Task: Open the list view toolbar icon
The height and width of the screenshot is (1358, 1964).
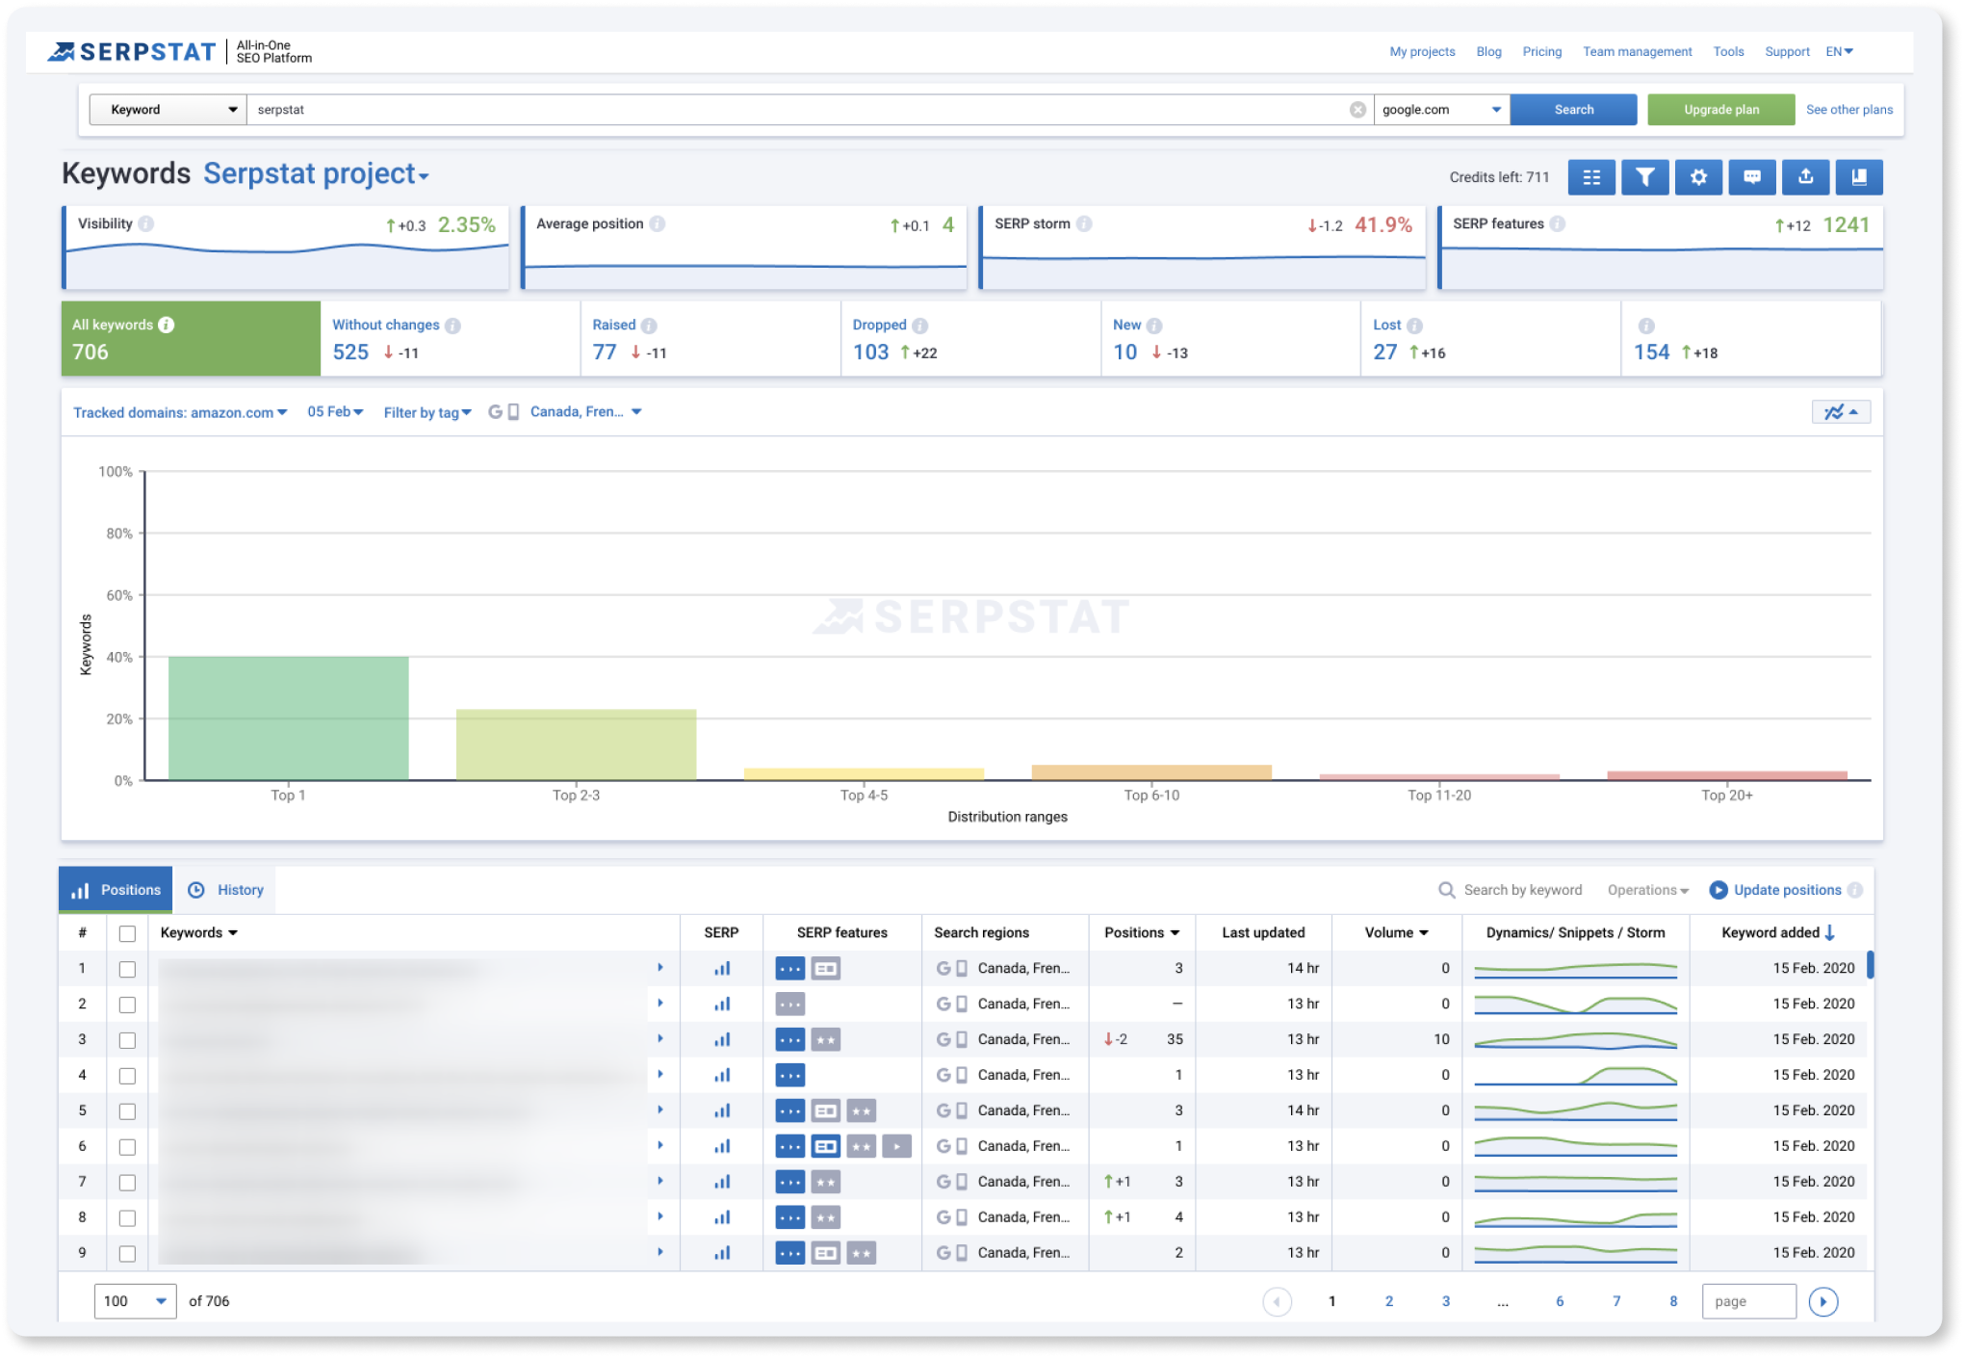Action: (1591, 177)
